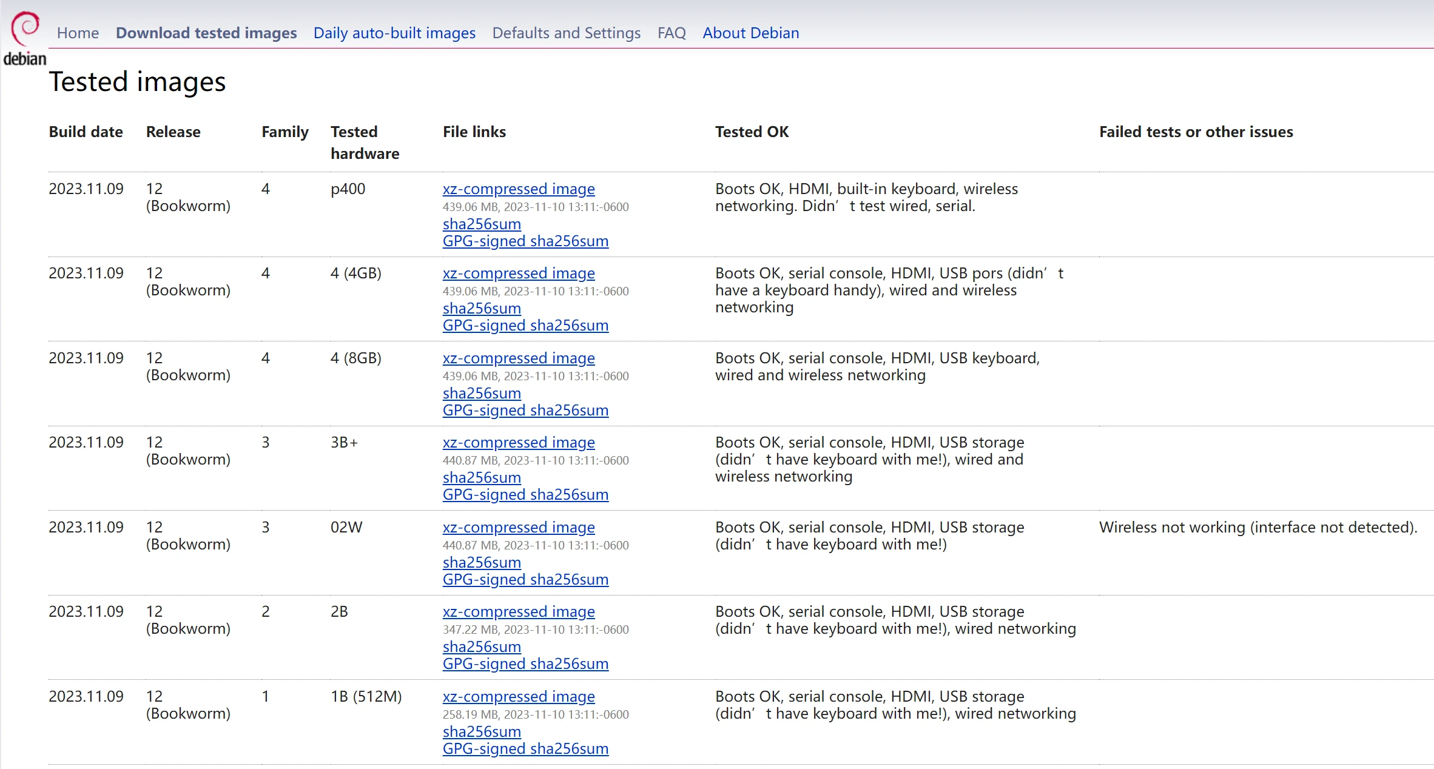Visit the About Debian link
This screenshot has height=769, width=1434.
tap(750, 33)
